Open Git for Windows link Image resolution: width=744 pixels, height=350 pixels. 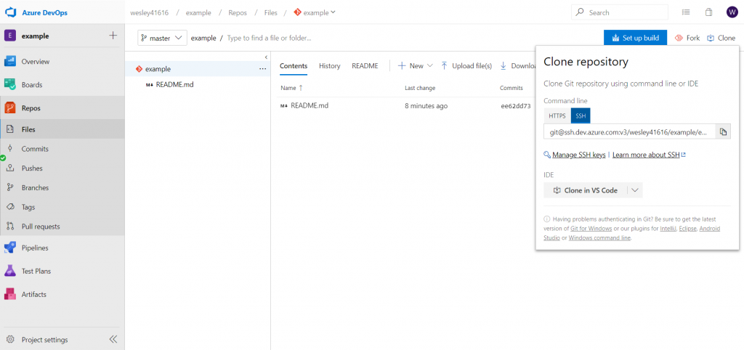coord(591,229)
